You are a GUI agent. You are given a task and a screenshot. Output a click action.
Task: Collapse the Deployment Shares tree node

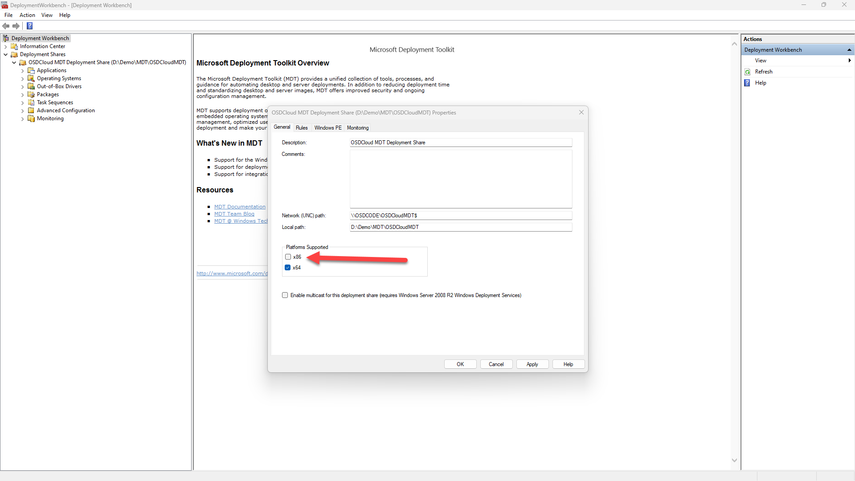tap(5, 55)
